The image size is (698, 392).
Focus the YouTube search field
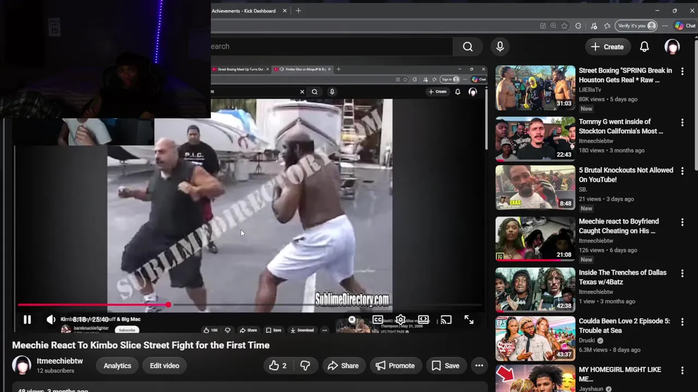click(332, 47)
